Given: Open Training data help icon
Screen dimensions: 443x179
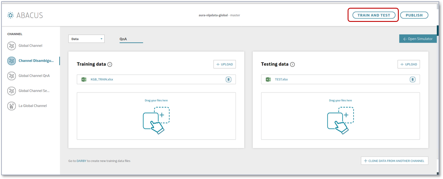Looking at the screenshot, I should 110,64.
